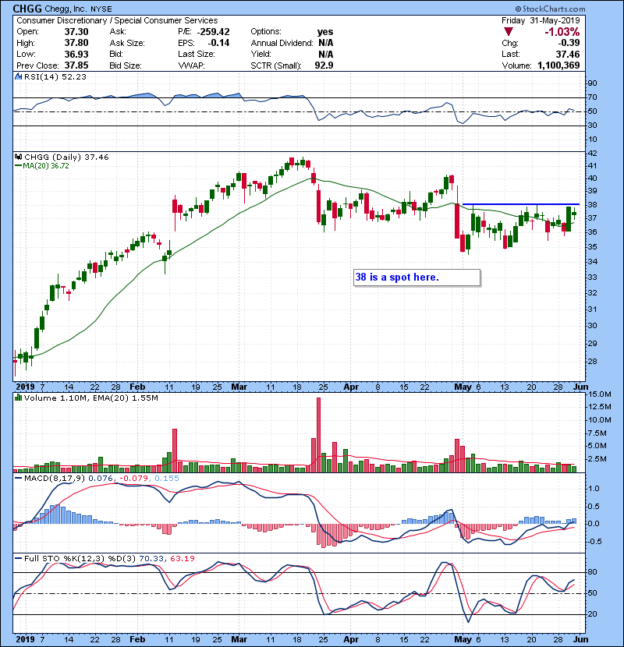624x647 pixels.
Task: Click the Last price value 37.46 in header
Action: (x=567, y=54)
